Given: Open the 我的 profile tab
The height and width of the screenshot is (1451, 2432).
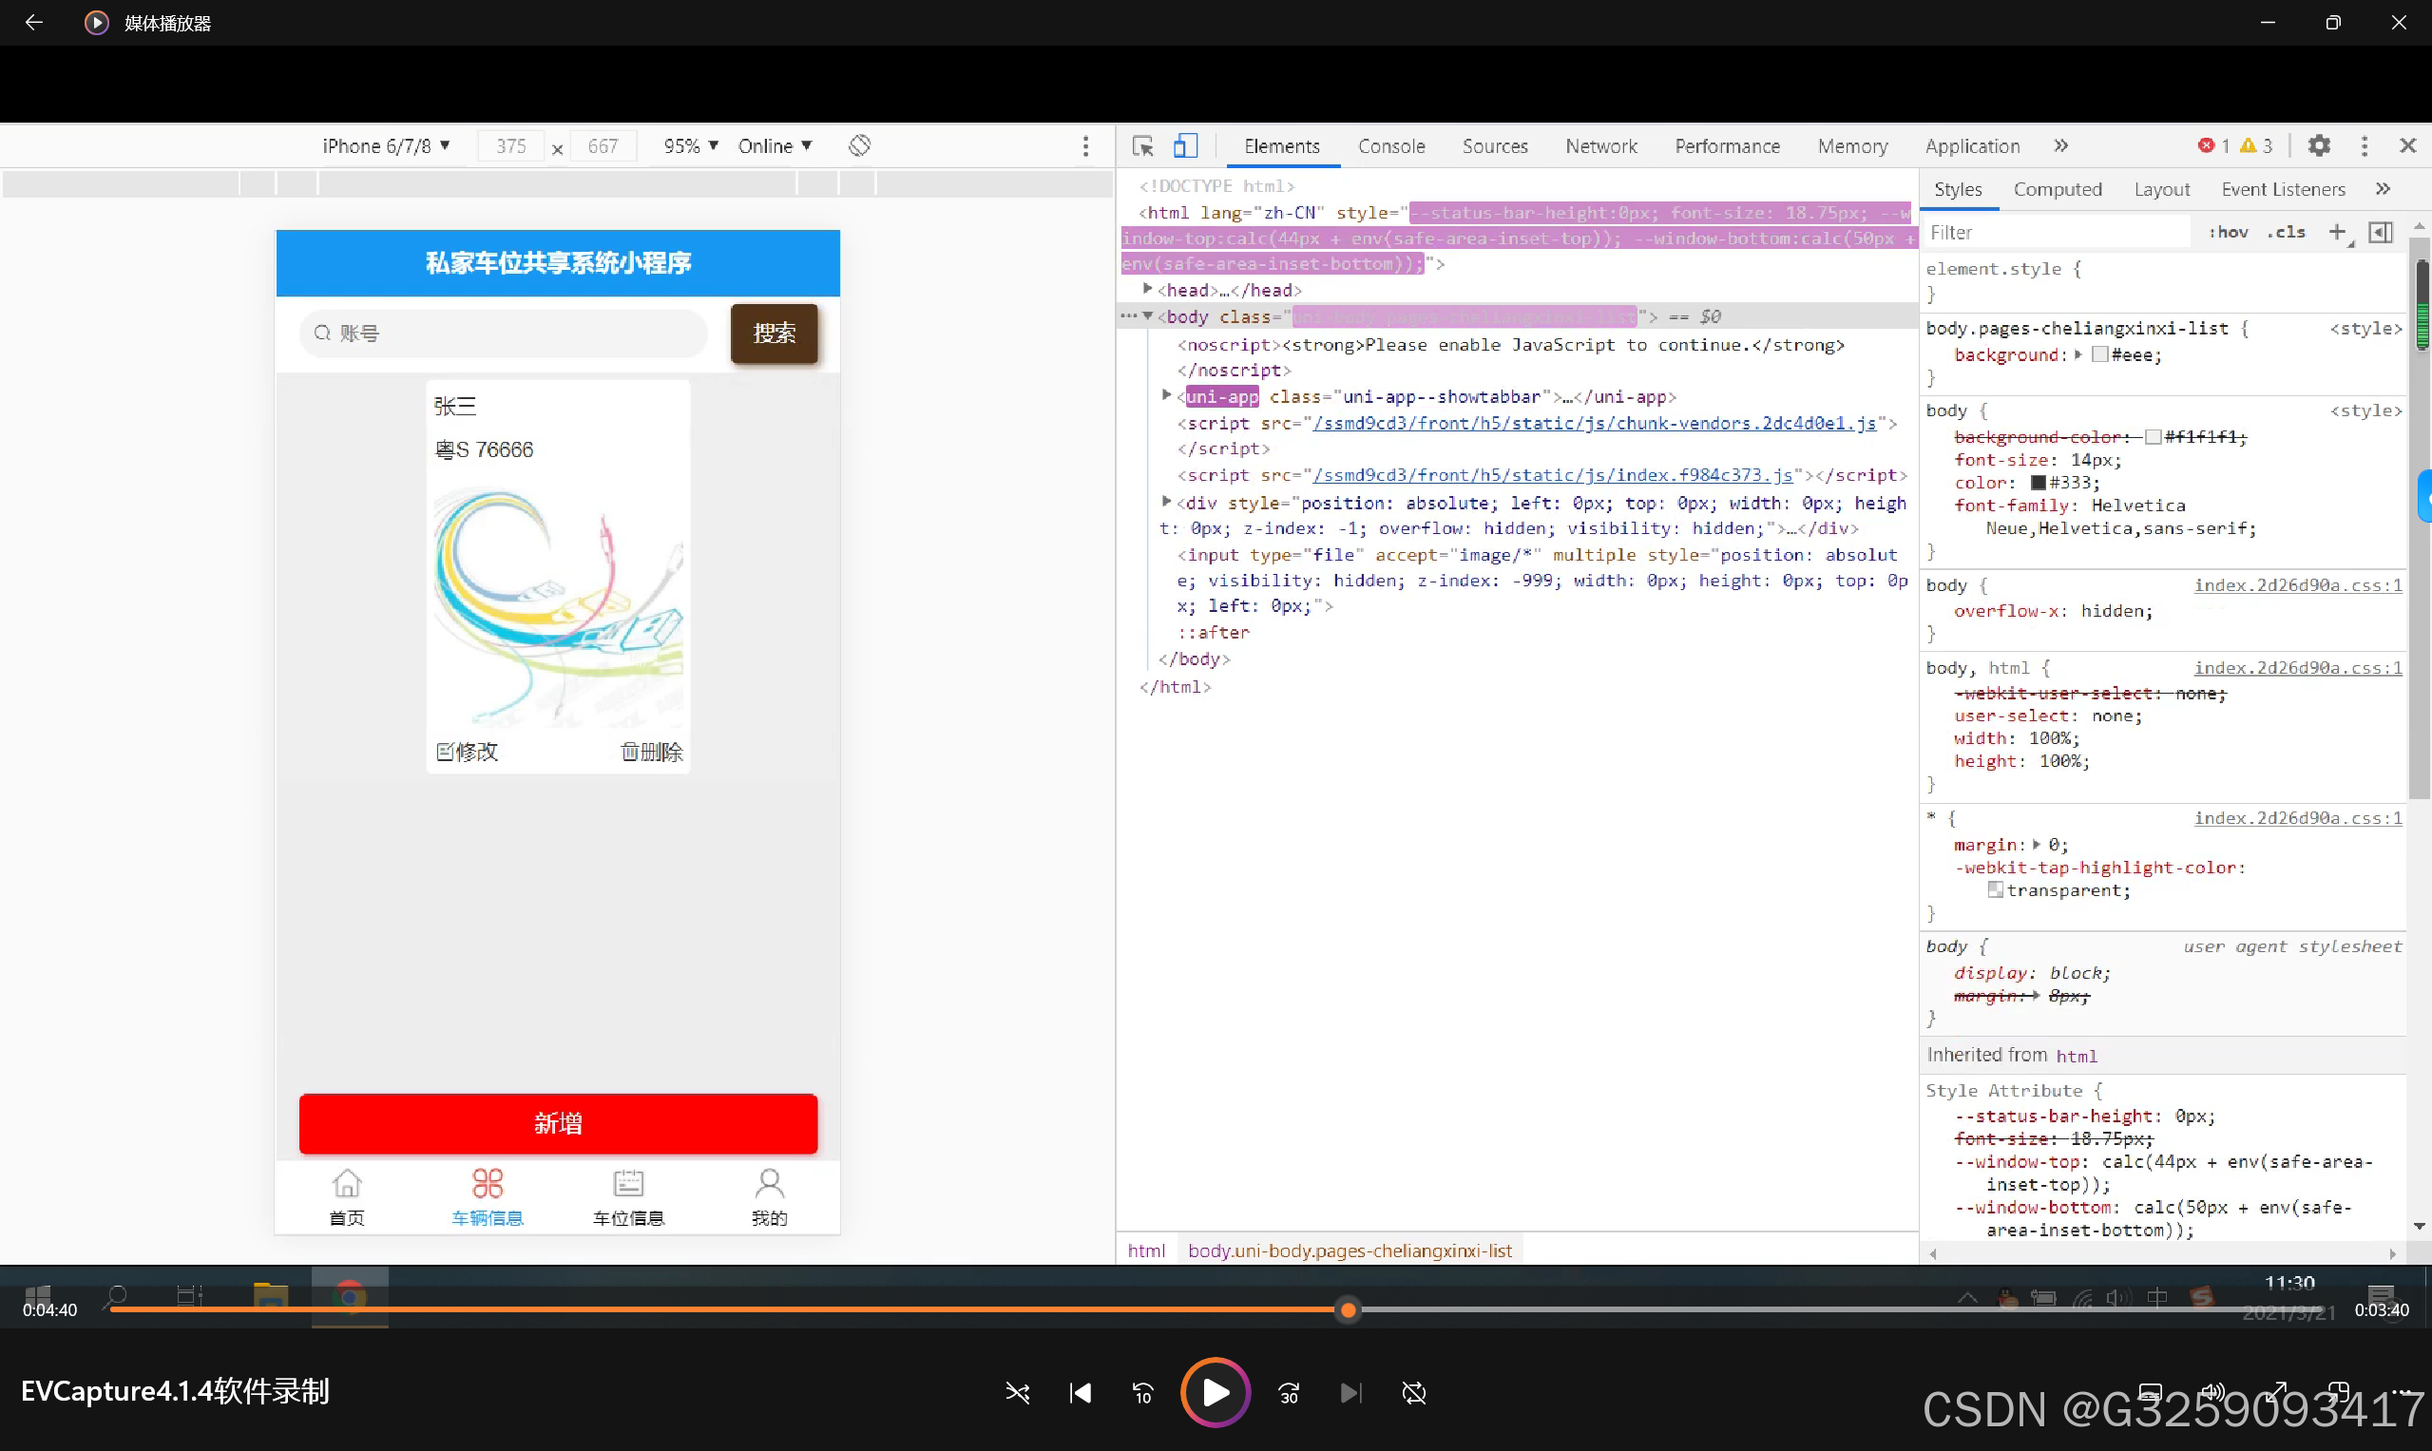Looking at the screenshot, I should tap(769, 1197).
